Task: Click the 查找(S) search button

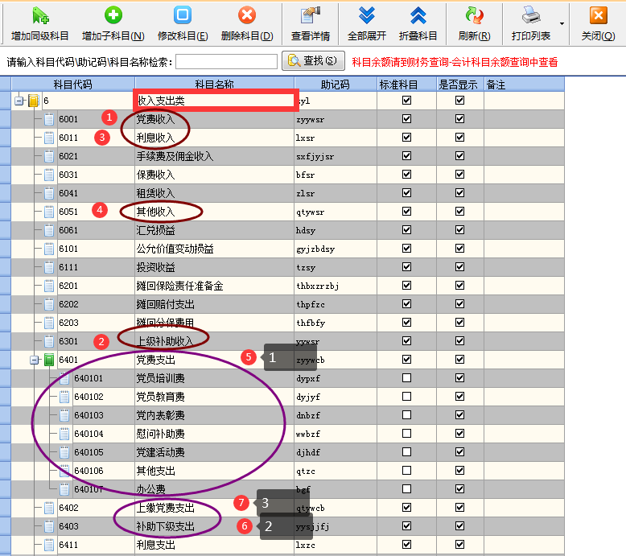Action: coord(313,60)
